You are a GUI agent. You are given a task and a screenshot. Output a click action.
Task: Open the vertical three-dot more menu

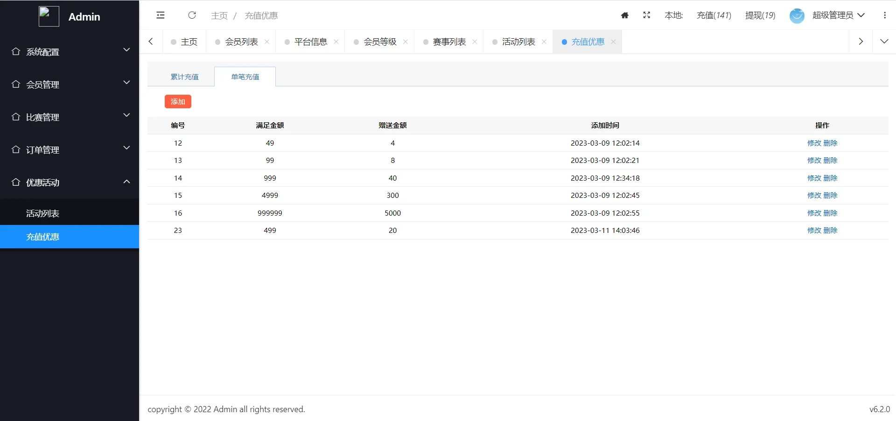[884, 15]
